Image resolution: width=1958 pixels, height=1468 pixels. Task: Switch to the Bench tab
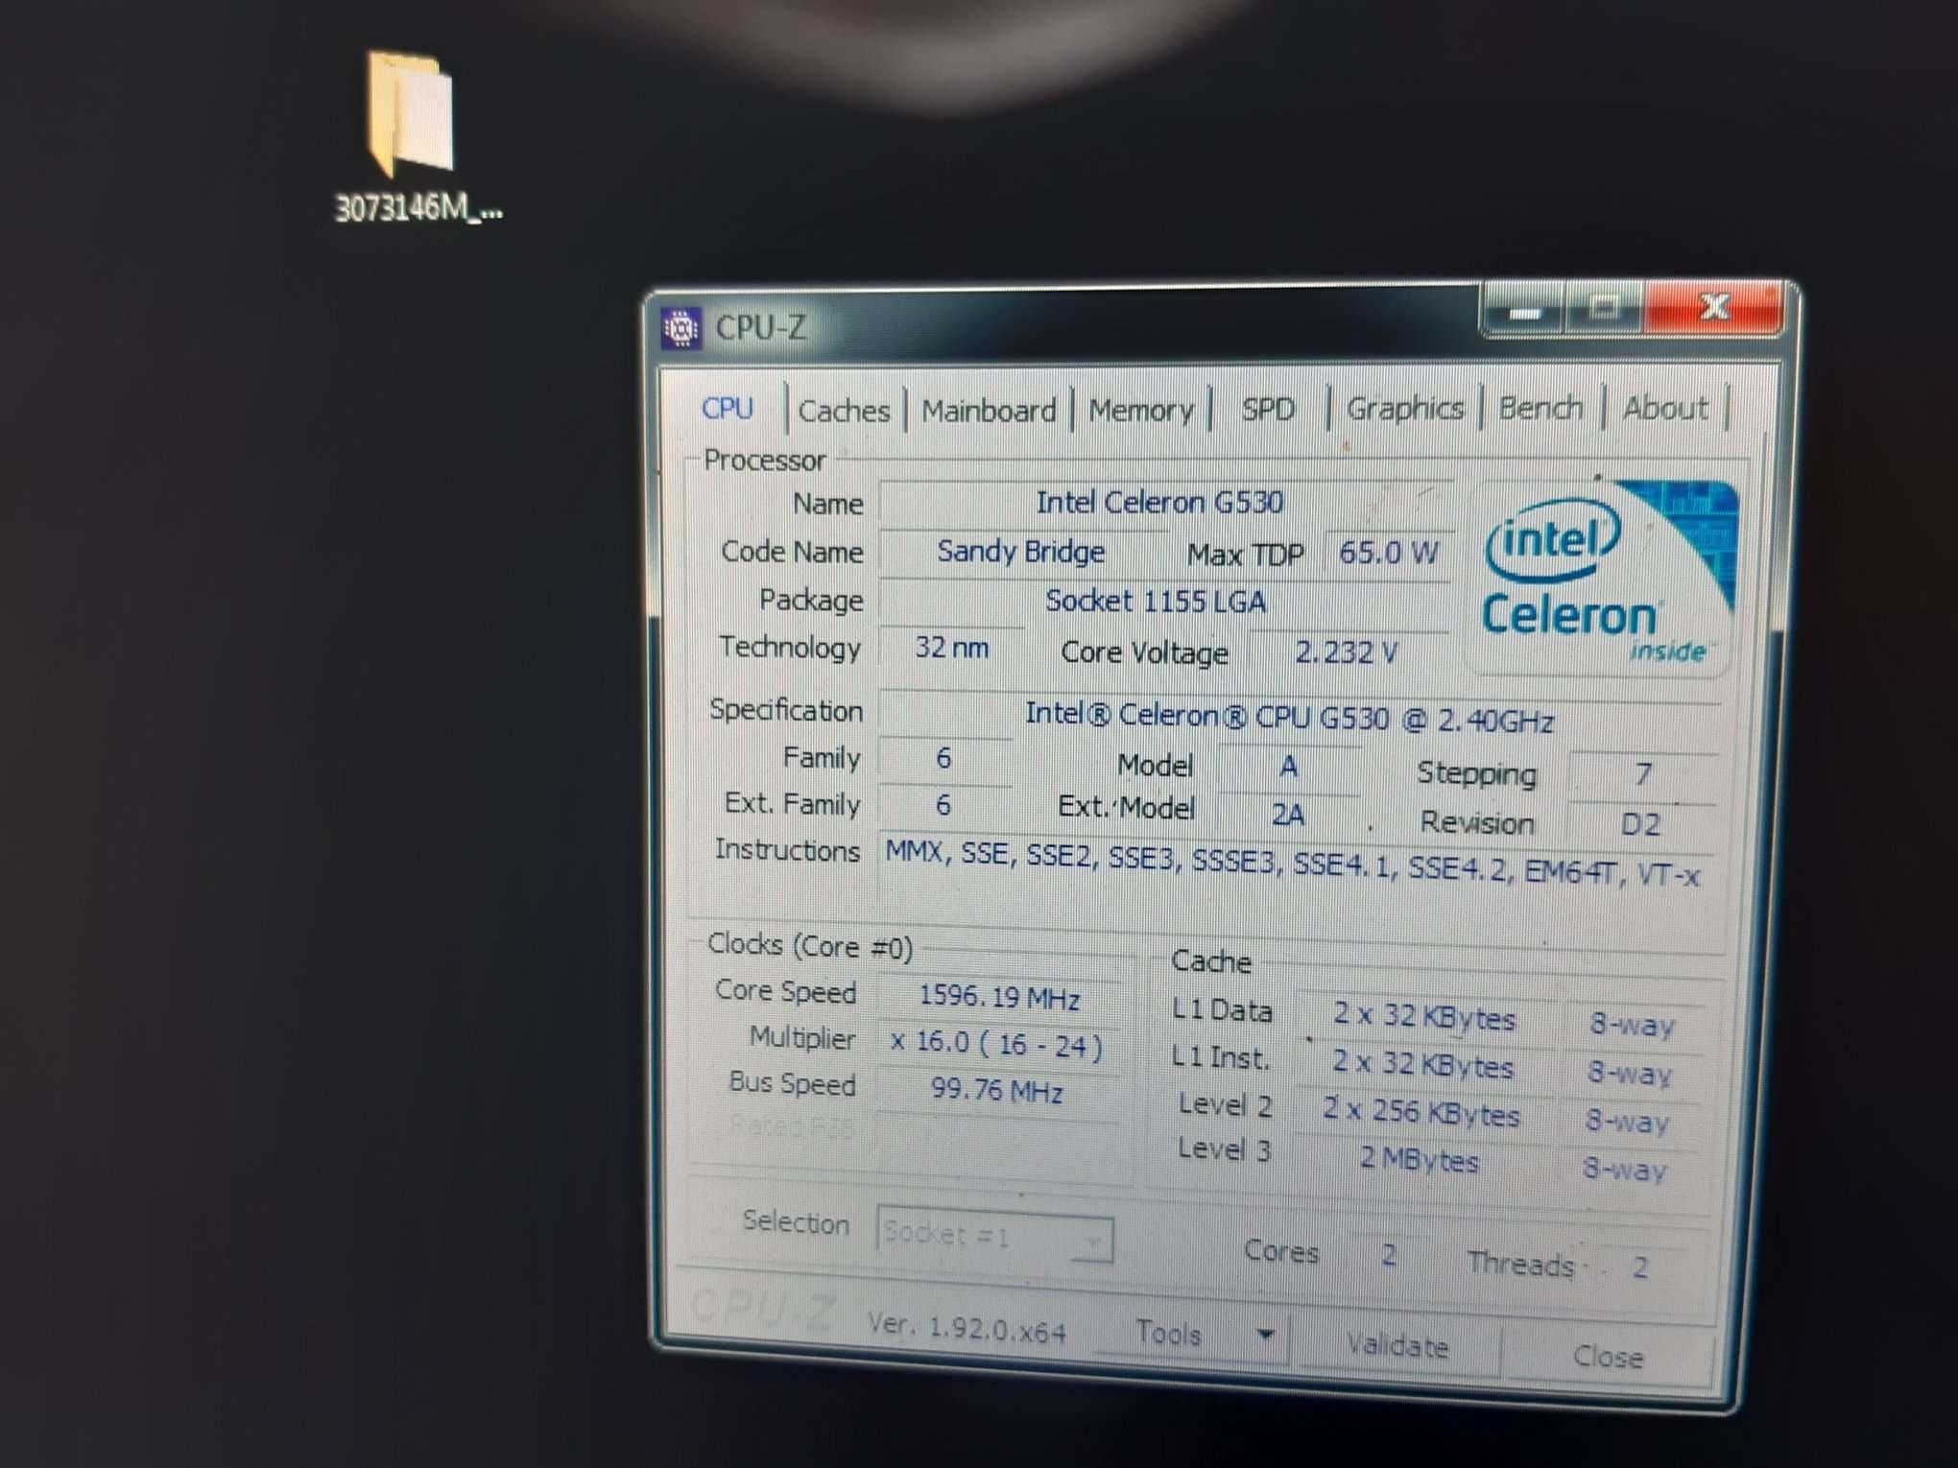tap(1540, 408)
